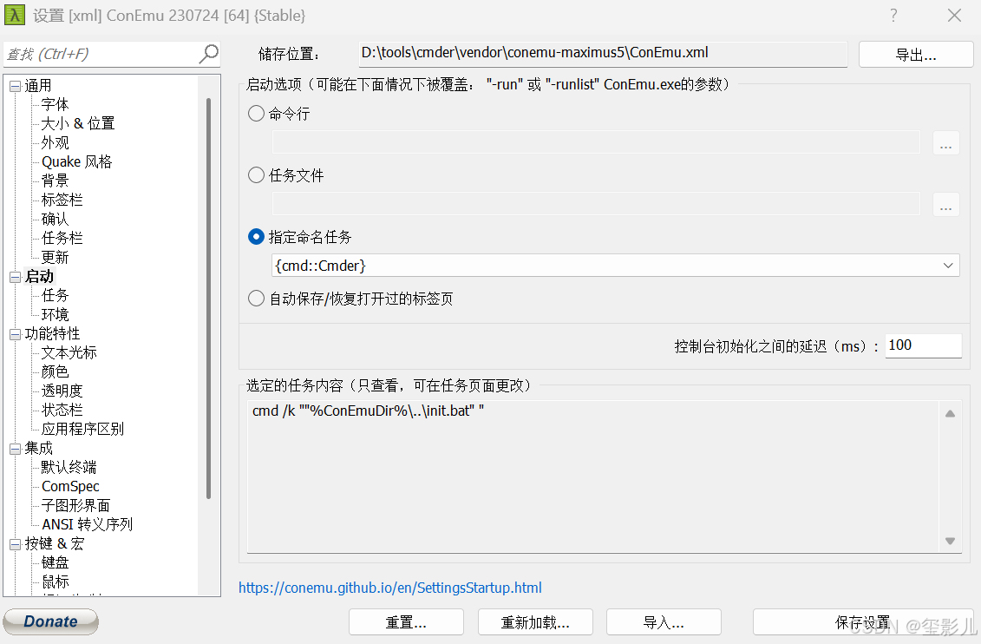The width and height of the screenshot is (981, 644).
Task: Click the 储存位置 path field
Action: 603,54
